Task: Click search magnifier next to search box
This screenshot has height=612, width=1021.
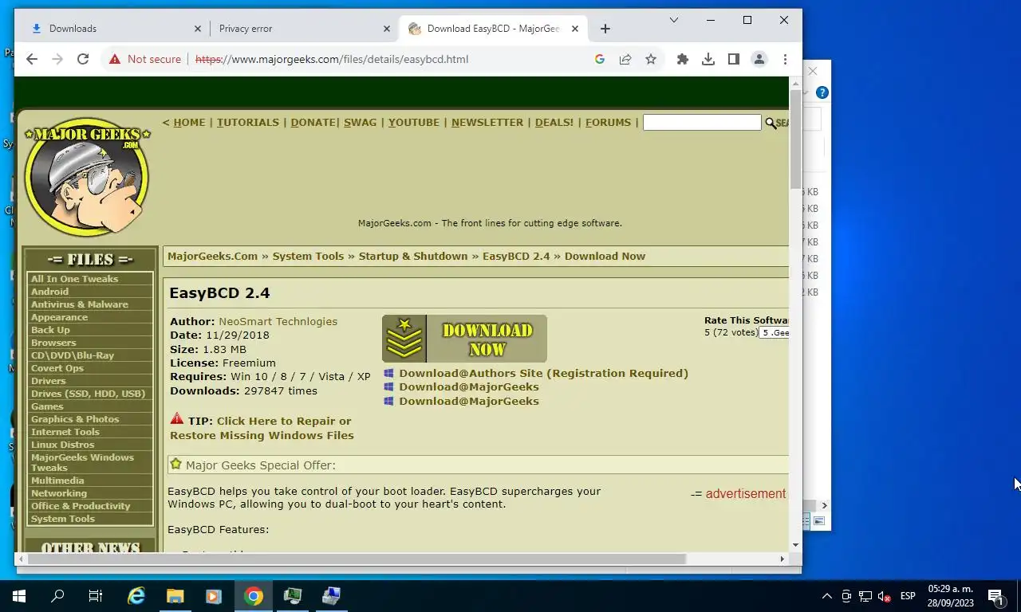Action: (x=771, y=123)
